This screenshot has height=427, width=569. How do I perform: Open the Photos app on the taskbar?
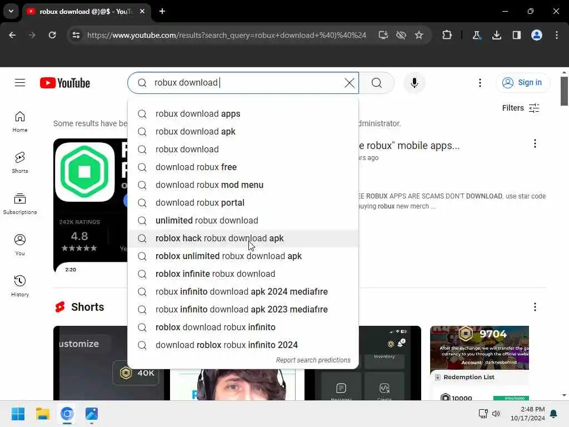coord(92,414)
